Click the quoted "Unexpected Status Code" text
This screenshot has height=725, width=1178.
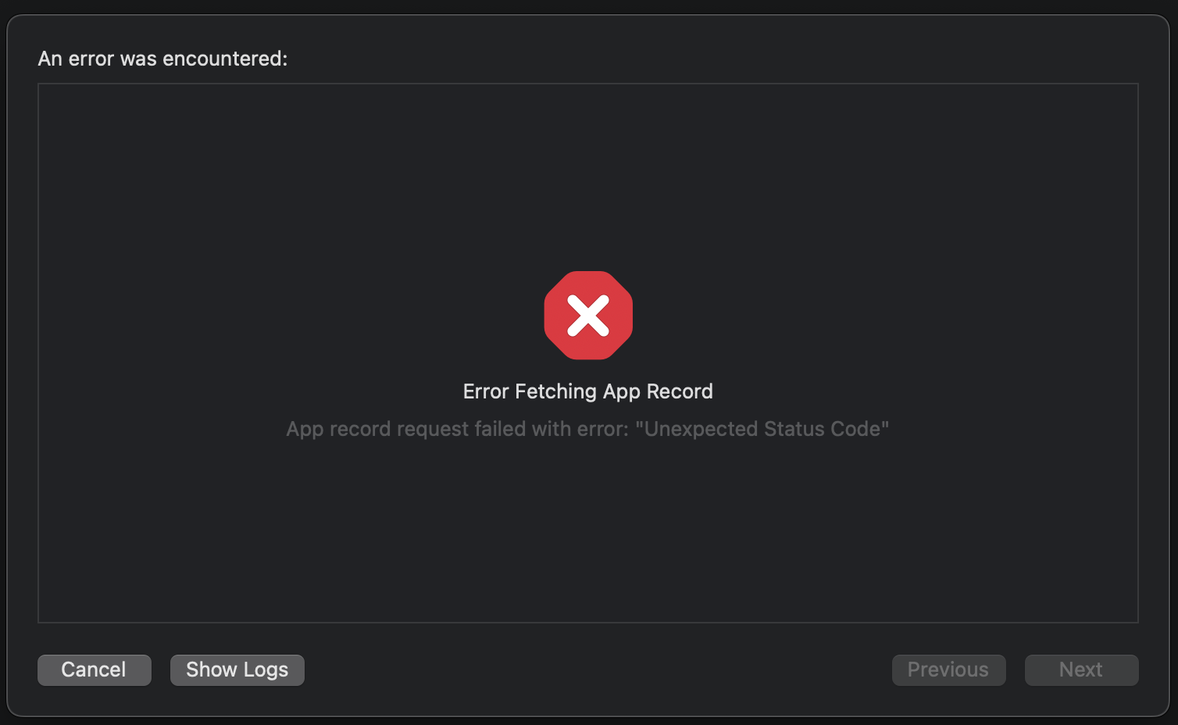tap(762, 429)
